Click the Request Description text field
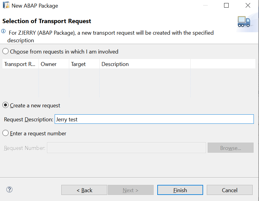The image size is (259, 201). [154, 119]
